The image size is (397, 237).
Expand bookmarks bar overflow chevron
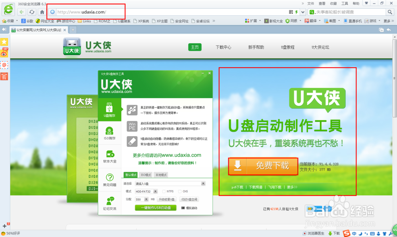(x=214, y=21)
